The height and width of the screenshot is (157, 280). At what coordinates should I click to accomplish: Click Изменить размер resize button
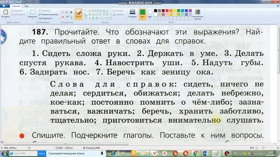click(48, 14)
